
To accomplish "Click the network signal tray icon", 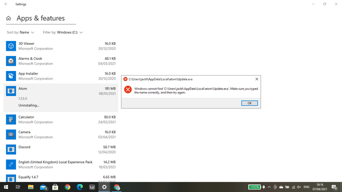I will 293,187.
